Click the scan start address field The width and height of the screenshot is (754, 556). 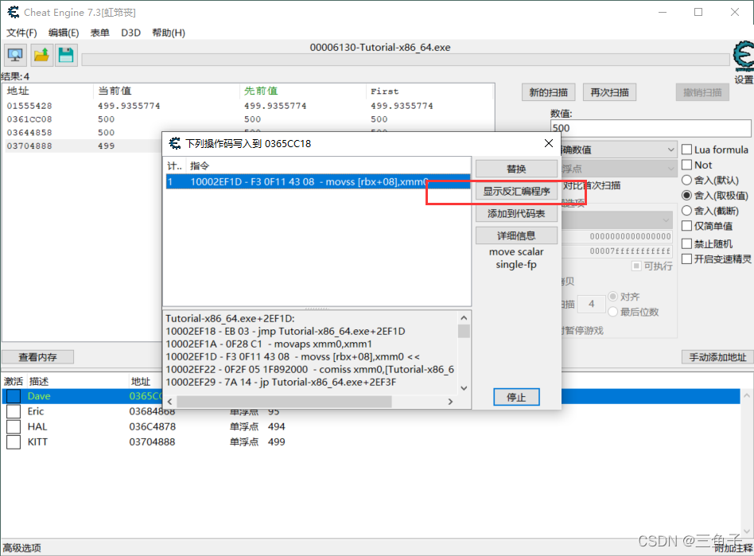coord(617,236)
